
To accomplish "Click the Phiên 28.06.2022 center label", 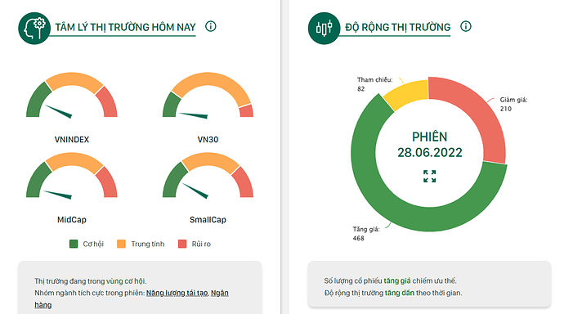I will point(429,145).
